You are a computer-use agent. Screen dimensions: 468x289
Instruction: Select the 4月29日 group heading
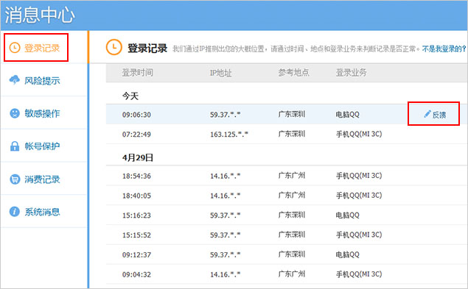[138, 157]
